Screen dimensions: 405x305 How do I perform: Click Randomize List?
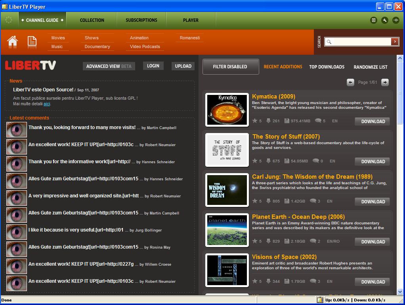(371, 67)
